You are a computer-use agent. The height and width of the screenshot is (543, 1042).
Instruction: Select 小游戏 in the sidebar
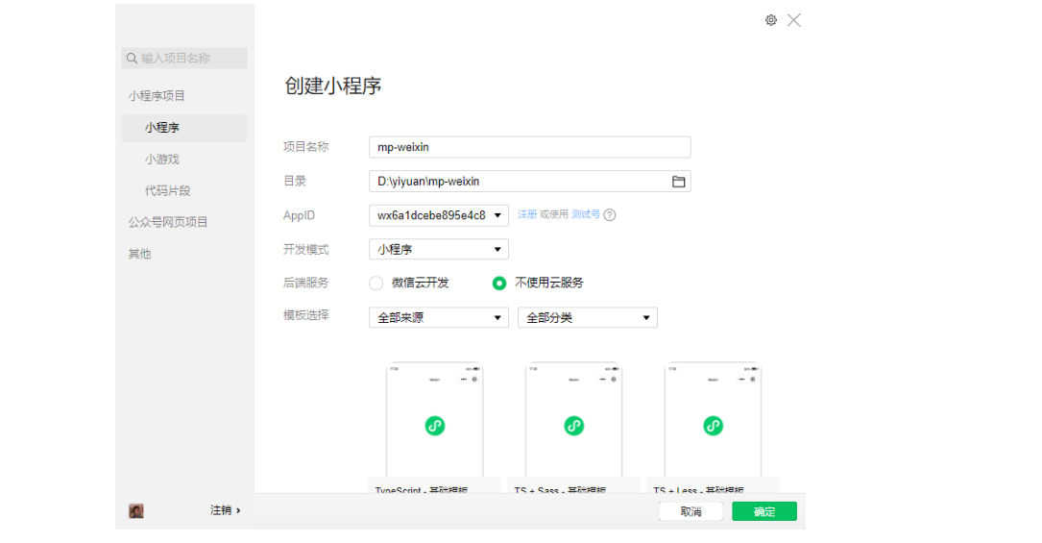click(162, 160)
